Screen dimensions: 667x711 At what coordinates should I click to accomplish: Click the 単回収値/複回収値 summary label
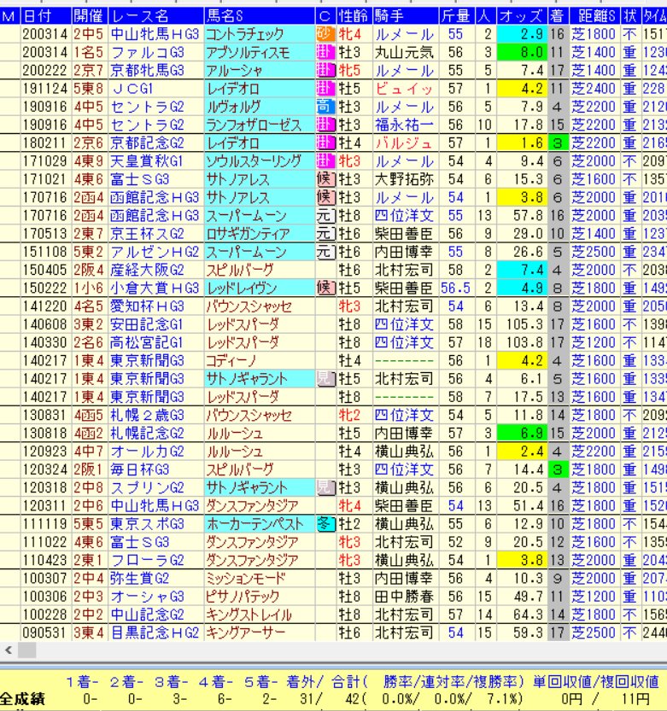click(595, 681)
